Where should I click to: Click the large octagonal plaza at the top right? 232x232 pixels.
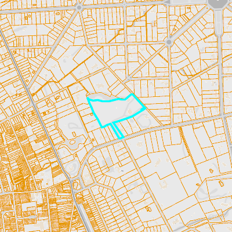click(217, 3)
